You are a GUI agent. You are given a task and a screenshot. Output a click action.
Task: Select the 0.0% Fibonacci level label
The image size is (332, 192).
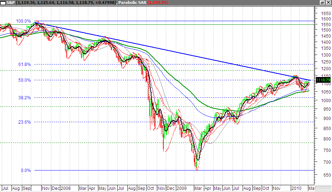tap(25, 170)
